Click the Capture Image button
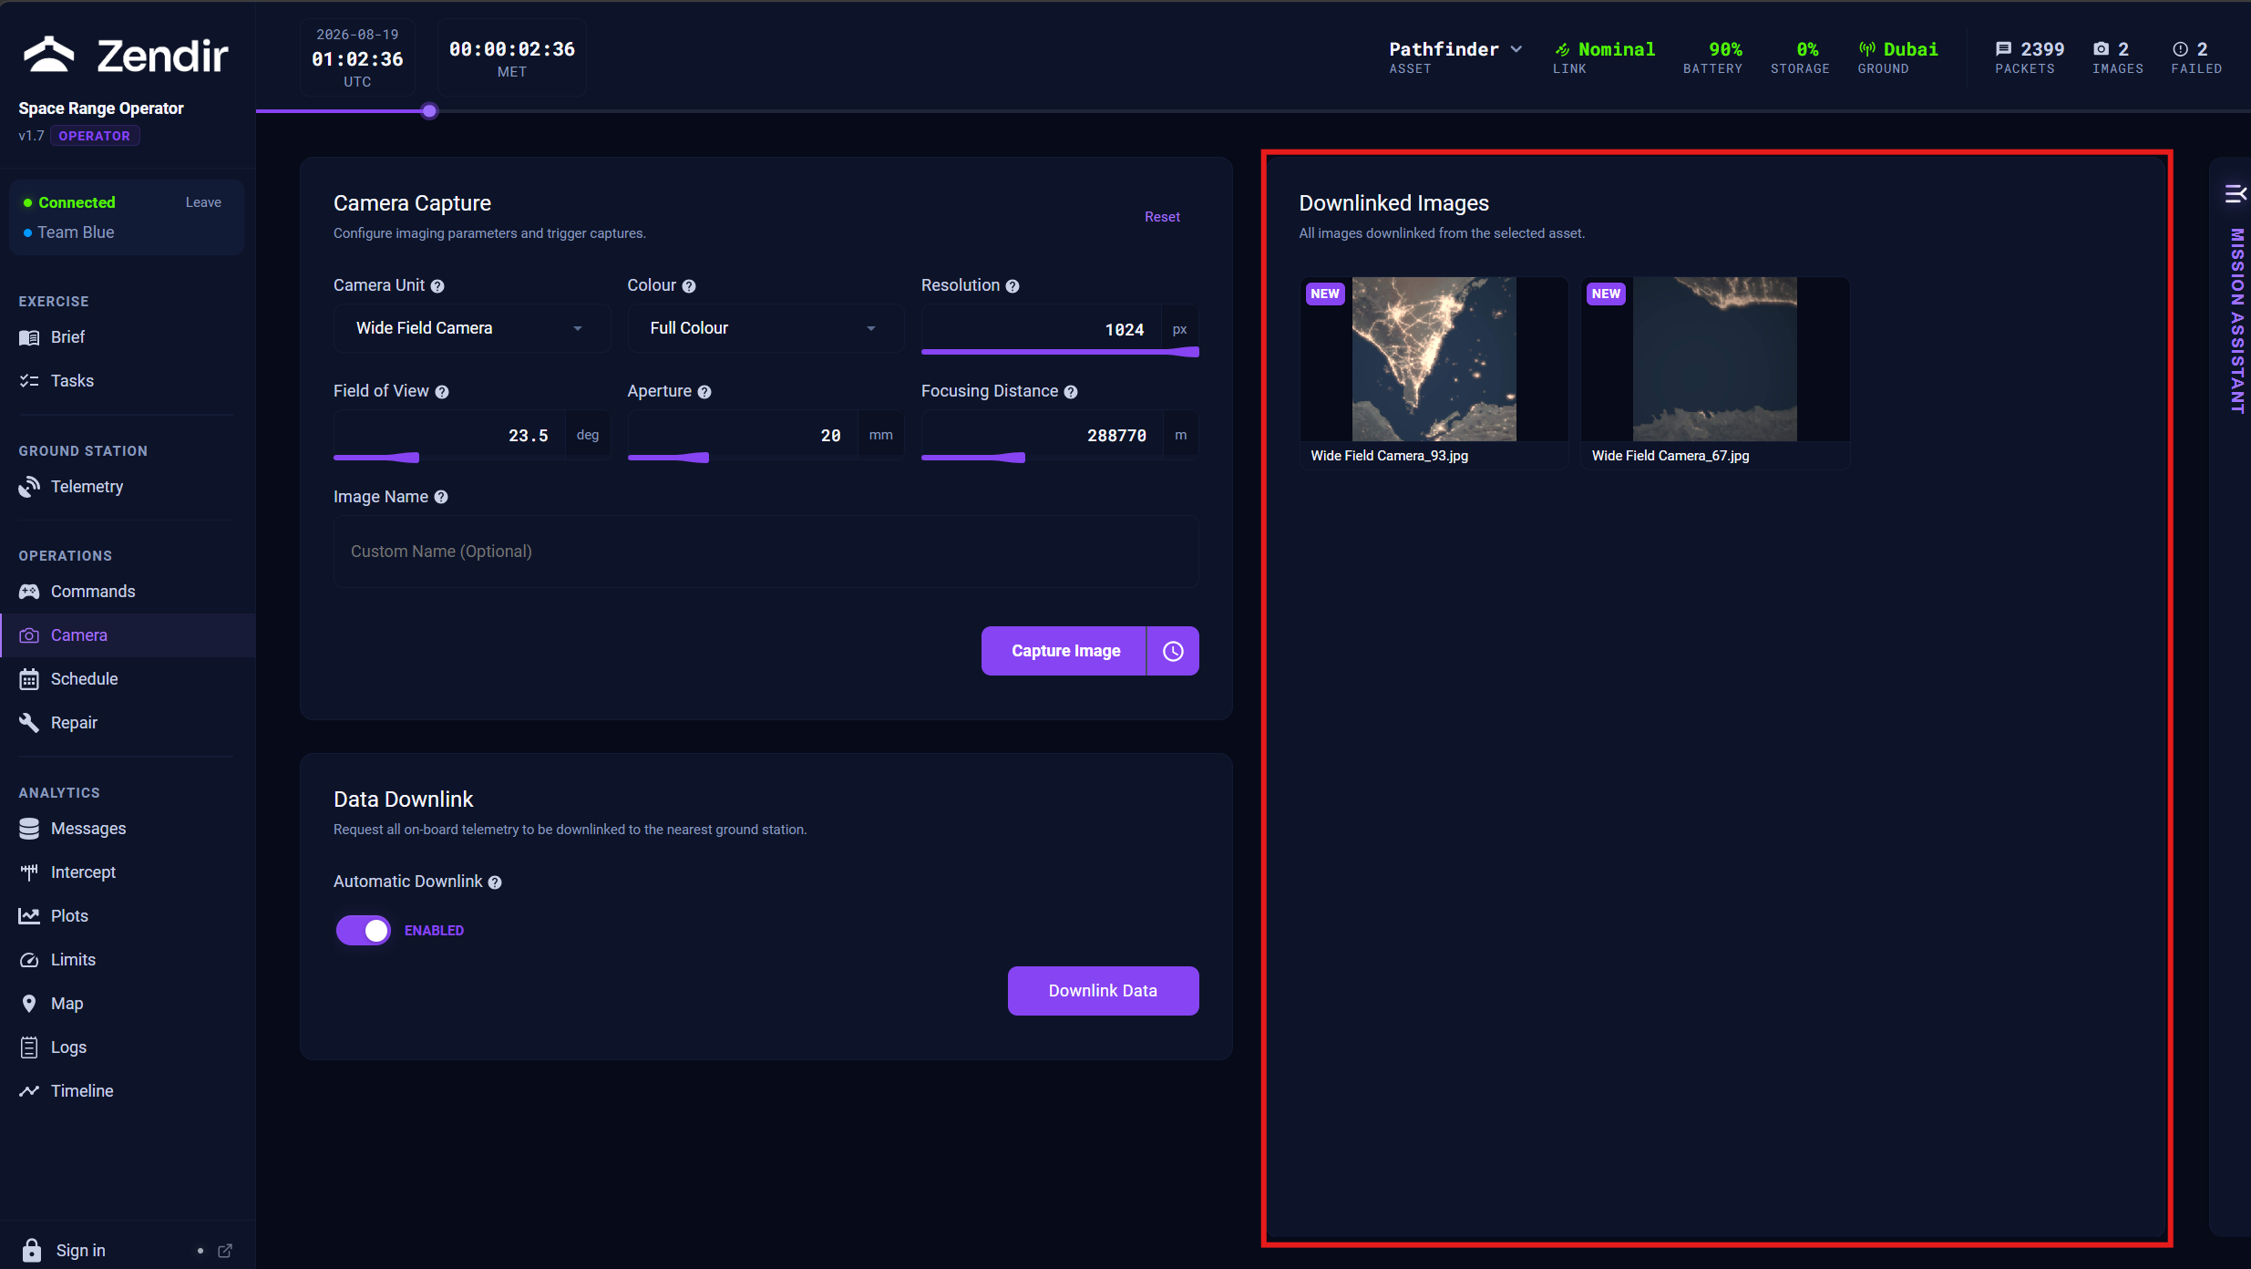The image size is (2251, 1269). pyautogui.click(x=1064, y=651)
